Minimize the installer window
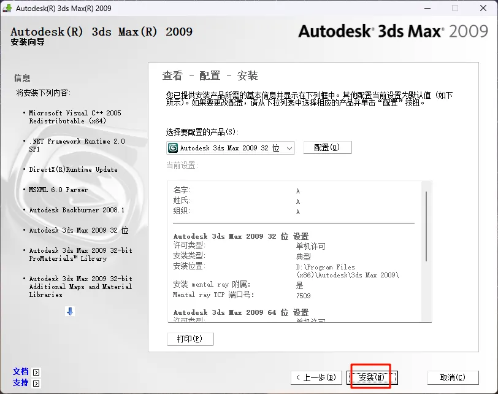This screenshot has width=498, height=394. (427, 8)
